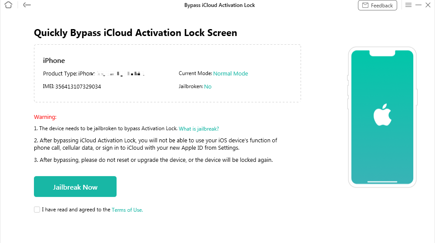Open the Feedback button
435x243 pixels.
coord(377,5)
